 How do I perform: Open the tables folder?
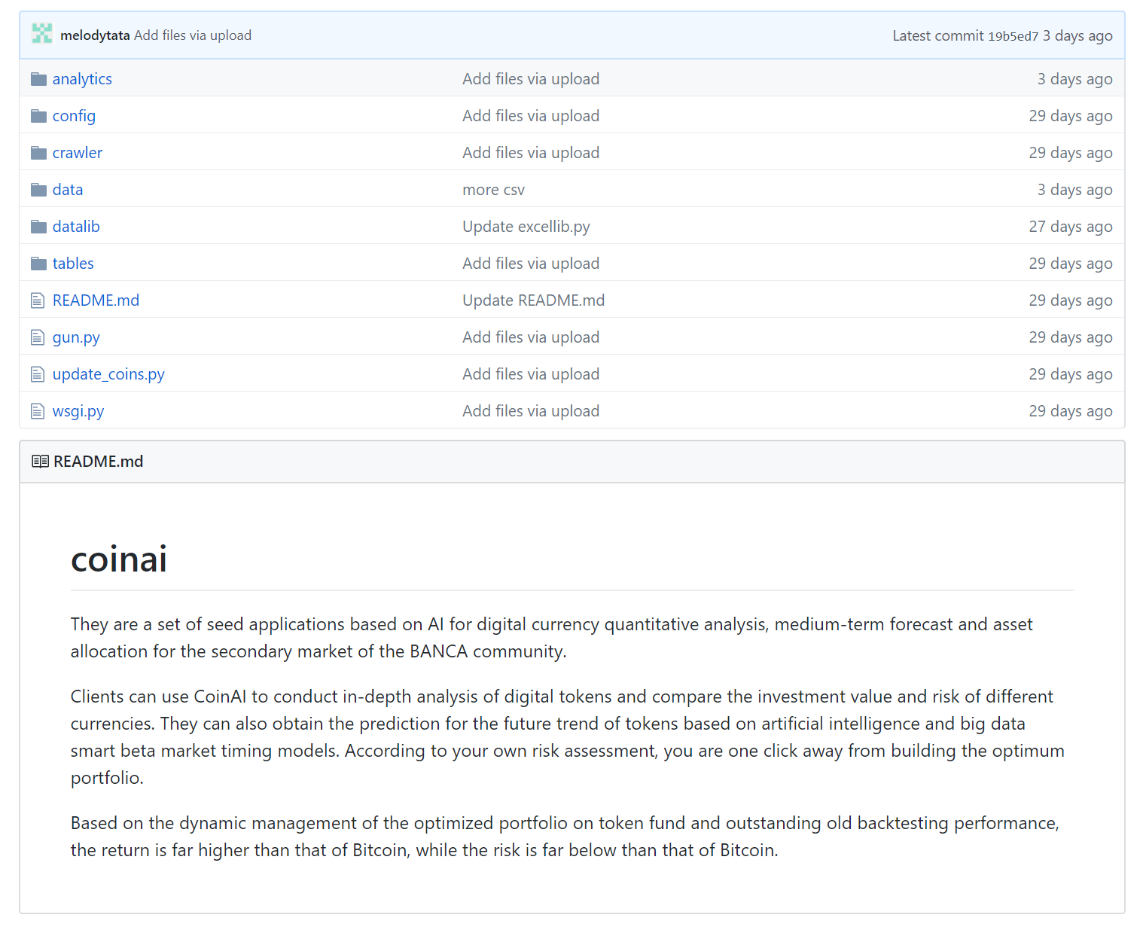point(73,264)
